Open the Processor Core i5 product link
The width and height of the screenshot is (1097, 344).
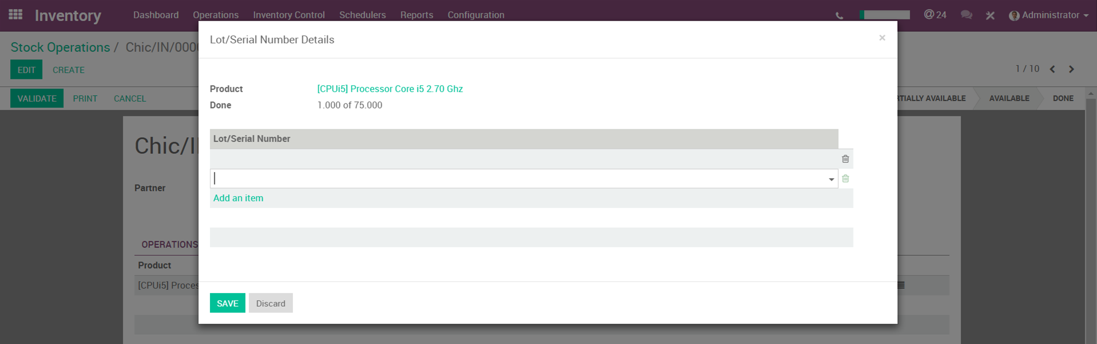point(390,89)
